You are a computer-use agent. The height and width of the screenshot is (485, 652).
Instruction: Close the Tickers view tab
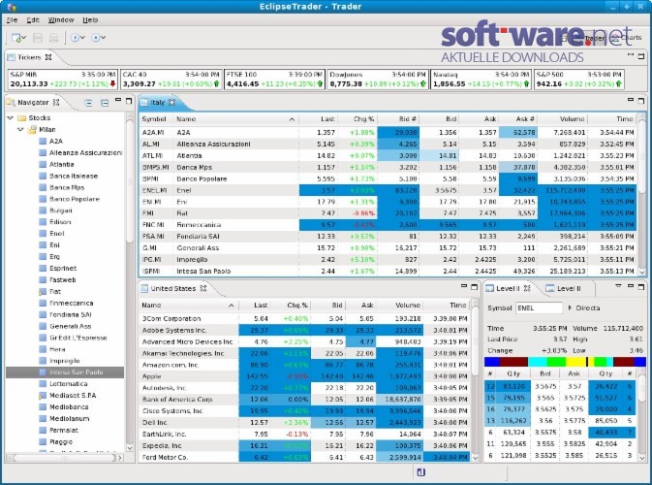click(x=48, y=57)
